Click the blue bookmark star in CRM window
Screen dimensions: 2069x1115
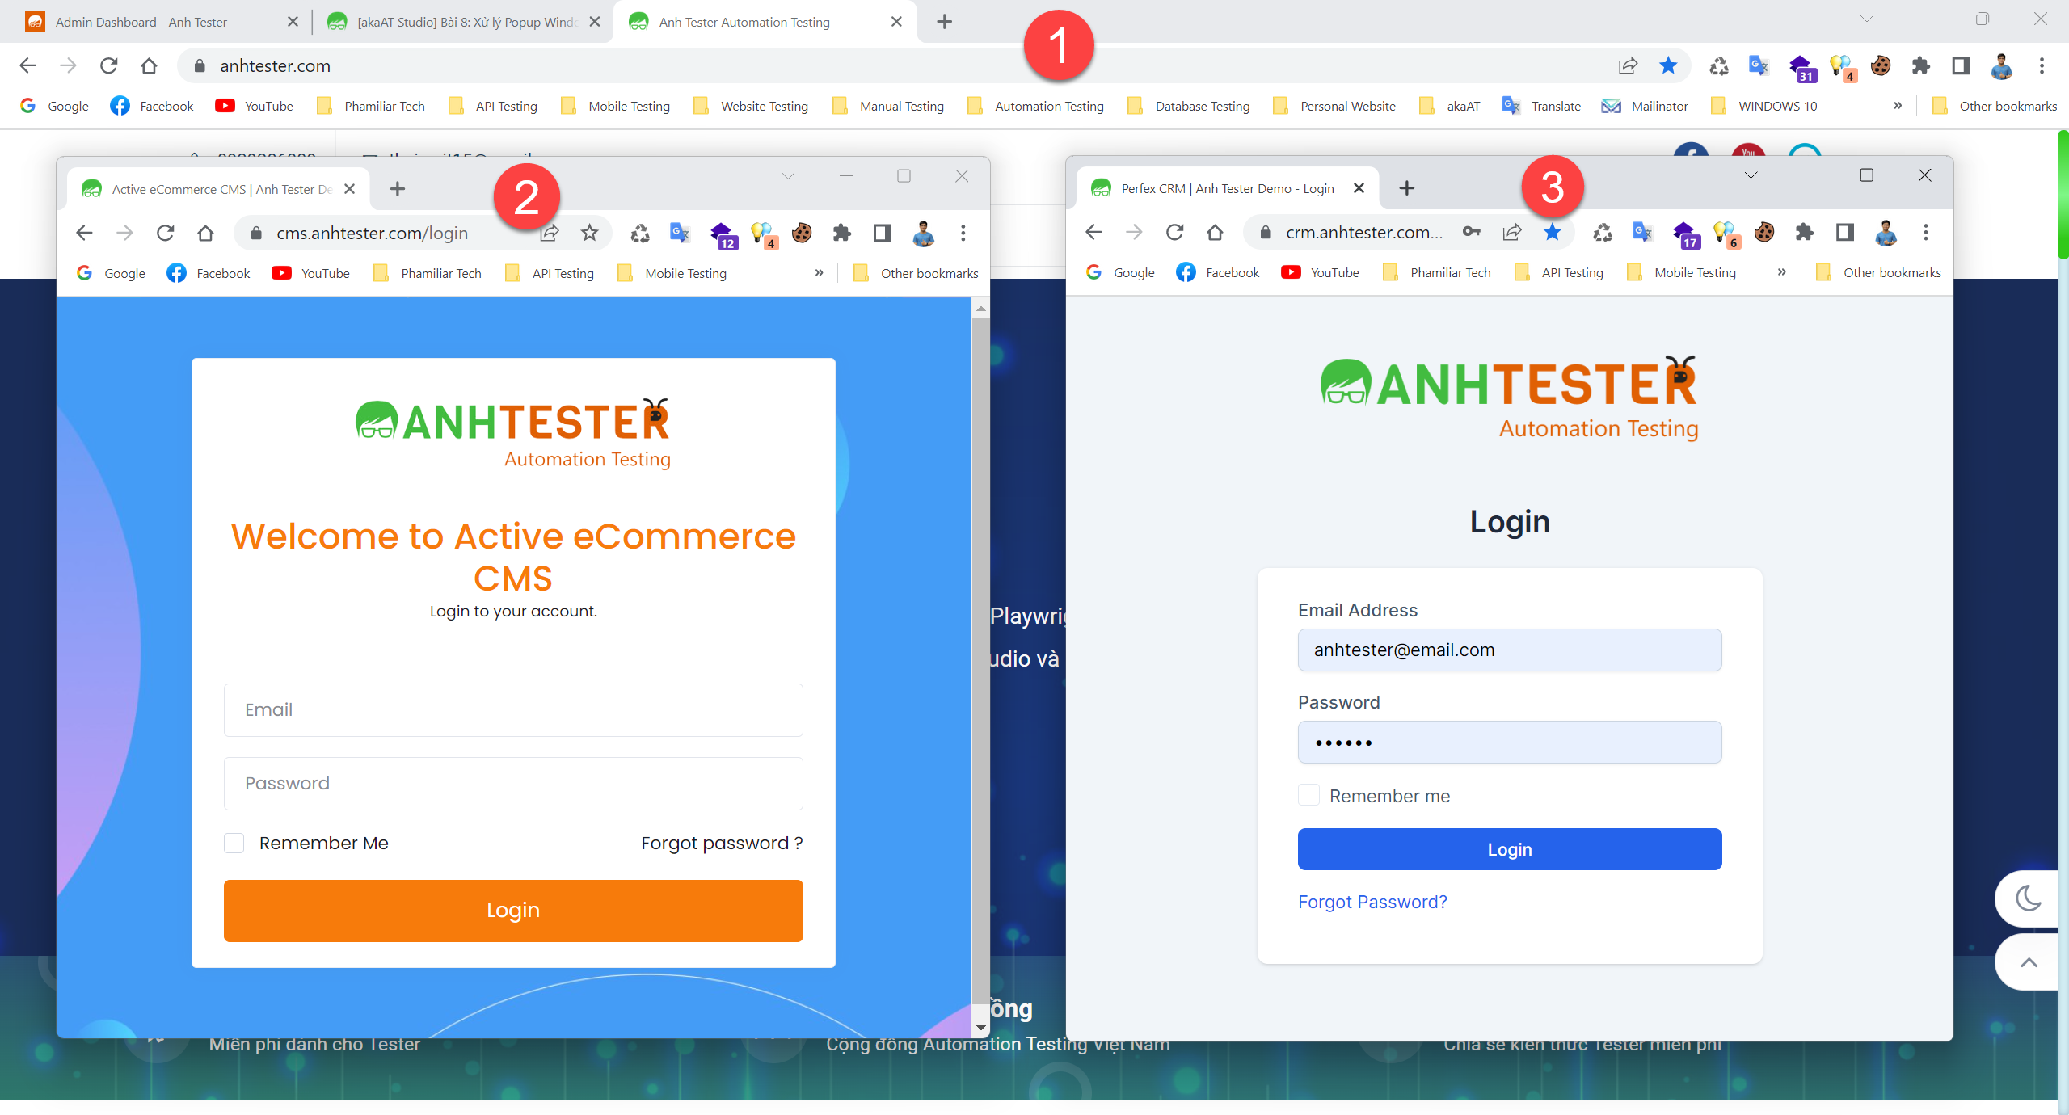pos(1552,232)
